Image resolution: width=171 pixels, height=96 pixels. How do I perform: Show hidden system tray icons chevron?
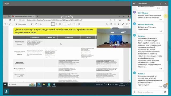[x=106, y=85]
